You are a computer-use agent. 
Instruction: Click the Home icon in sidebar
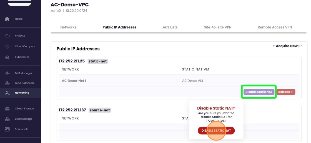coord(7,19)
